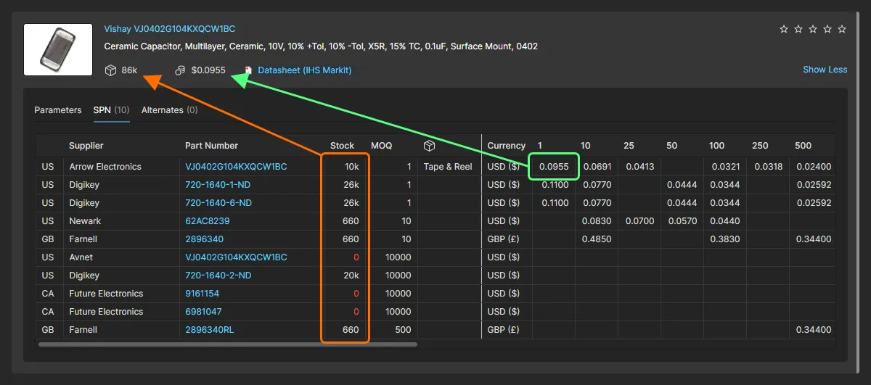Click the MOQ column header
Image resolution: width=871 pixels, height=385 pixels.
point(382,146)
